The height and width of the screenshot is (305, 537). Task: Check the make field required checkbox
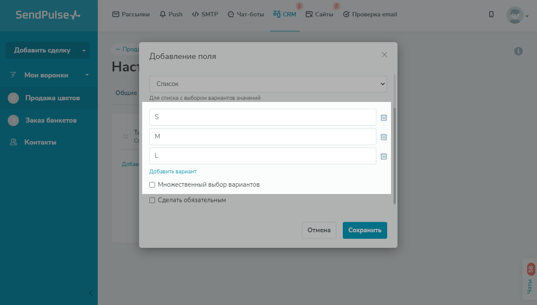click(x=152, y=200)
